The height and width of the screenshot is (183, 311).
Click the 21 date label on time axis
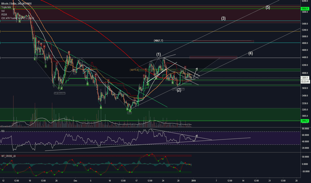(x=270, y=181)
